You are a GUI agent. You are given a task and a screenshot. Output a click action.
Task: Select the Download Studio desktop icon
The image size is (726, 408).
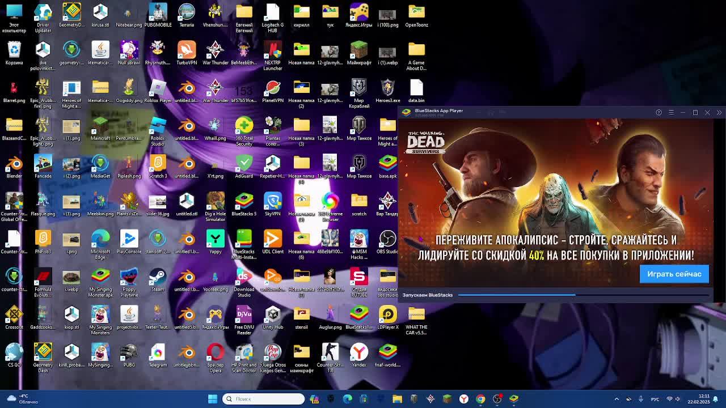tap(244, 283)
